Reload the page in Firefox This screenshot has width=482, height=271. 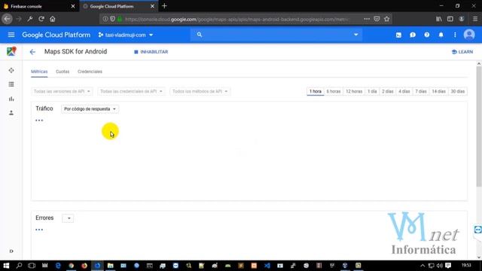click(x=41, y=19)
